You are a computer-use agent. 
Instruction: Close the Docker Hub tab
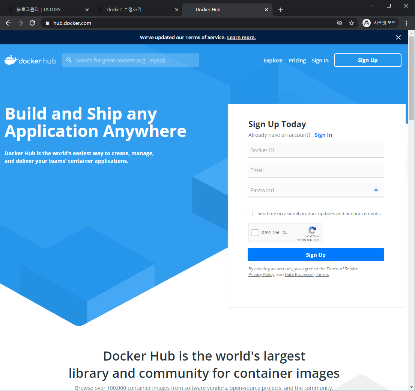(x=266, y=10)
